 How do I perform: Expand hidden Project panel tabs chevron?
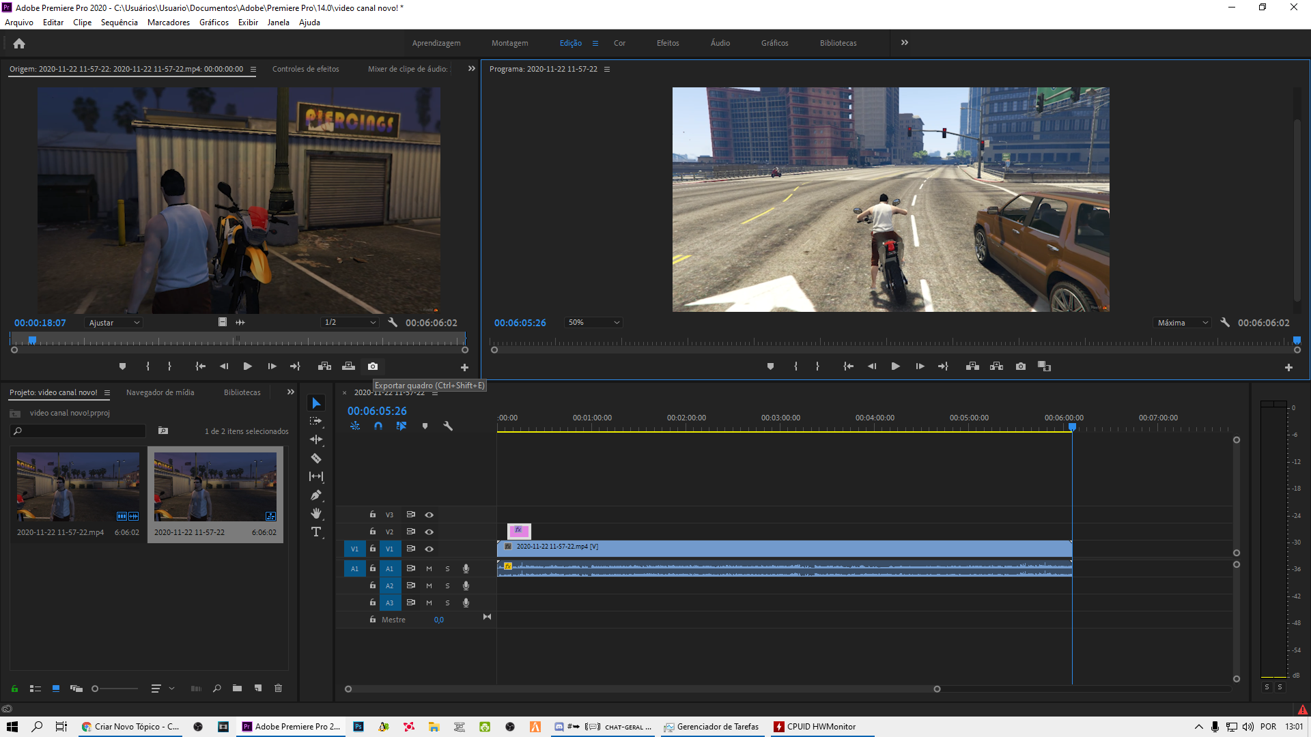[x=291, y=392]
